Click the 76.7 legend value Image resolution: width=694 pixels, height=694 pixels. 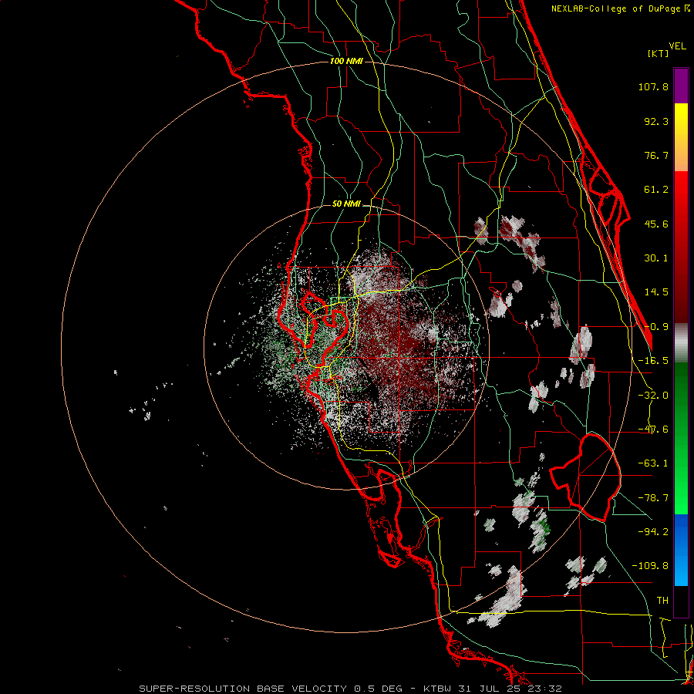[x=656, y=155]
